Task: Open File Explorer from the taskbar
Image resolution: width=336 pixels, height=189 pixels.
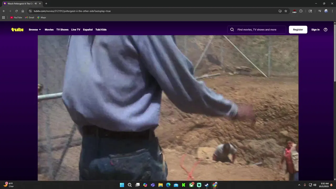Action: (160, 185)
